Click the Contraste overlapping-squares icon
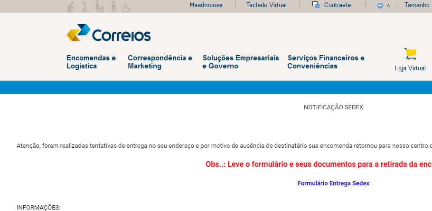Screen dimensions: 432x211 pos(316,5)
